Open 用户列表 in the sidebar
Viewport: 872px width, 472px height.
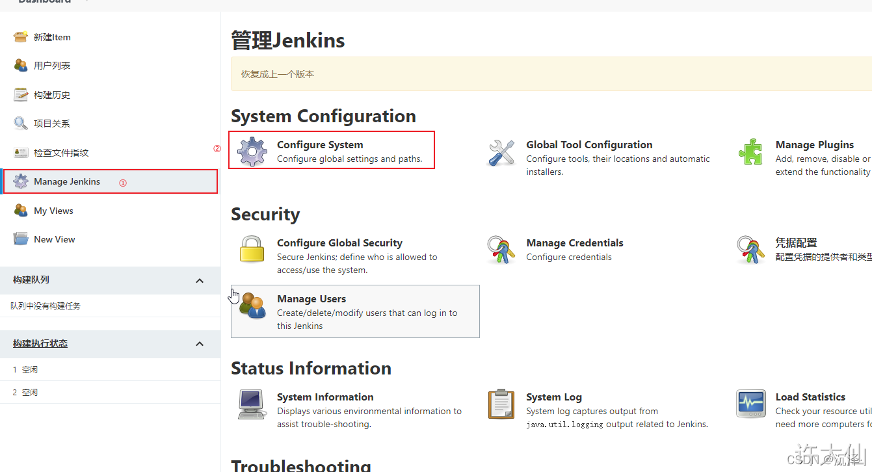tap(52, 66)
